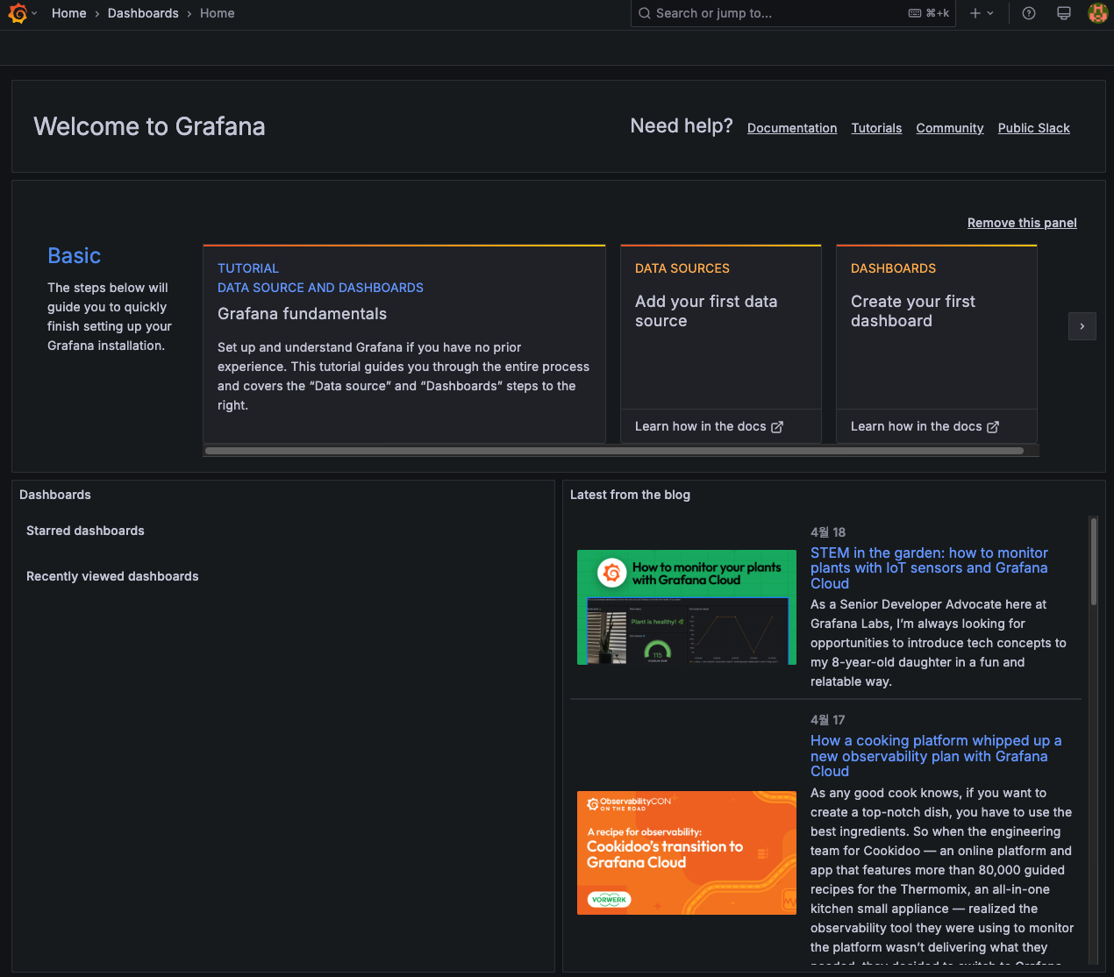Open the Documentation link
Screen dimensions: 1114x977
pyautogui.click(x=792, y=128)
